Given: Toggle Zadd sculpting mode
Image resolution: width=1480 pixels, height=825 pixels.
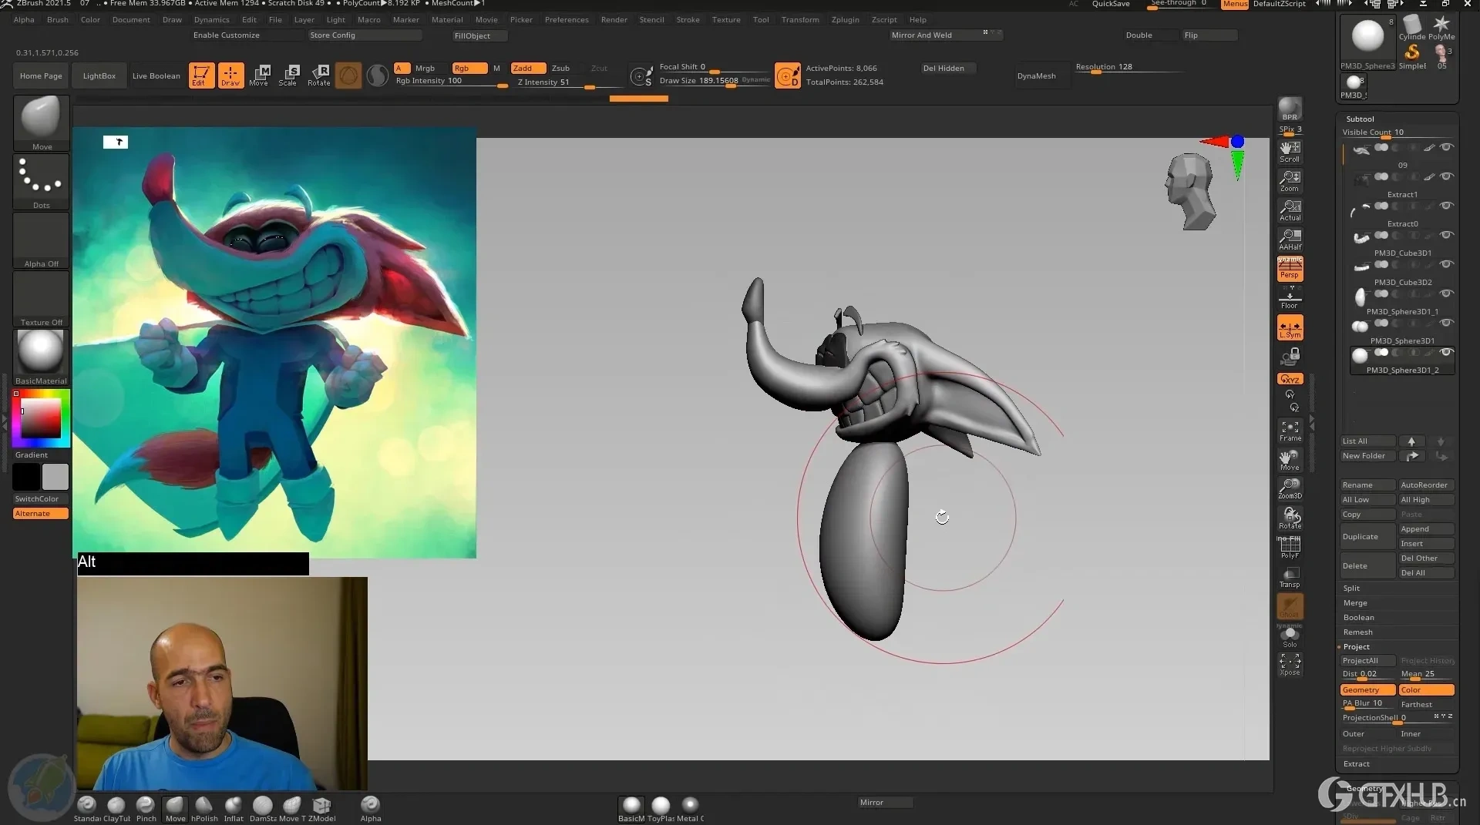Looking at the screenshot, I should click(527, 68).
